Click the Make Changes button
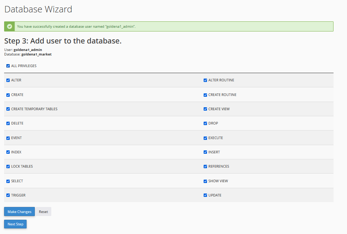 [x=19, y=211]
